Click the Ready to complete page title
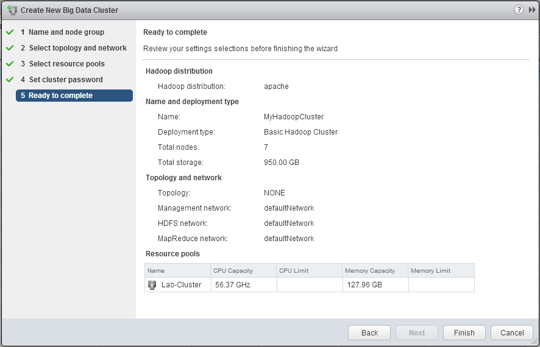The image size is (540, 347). pos(175,32)
